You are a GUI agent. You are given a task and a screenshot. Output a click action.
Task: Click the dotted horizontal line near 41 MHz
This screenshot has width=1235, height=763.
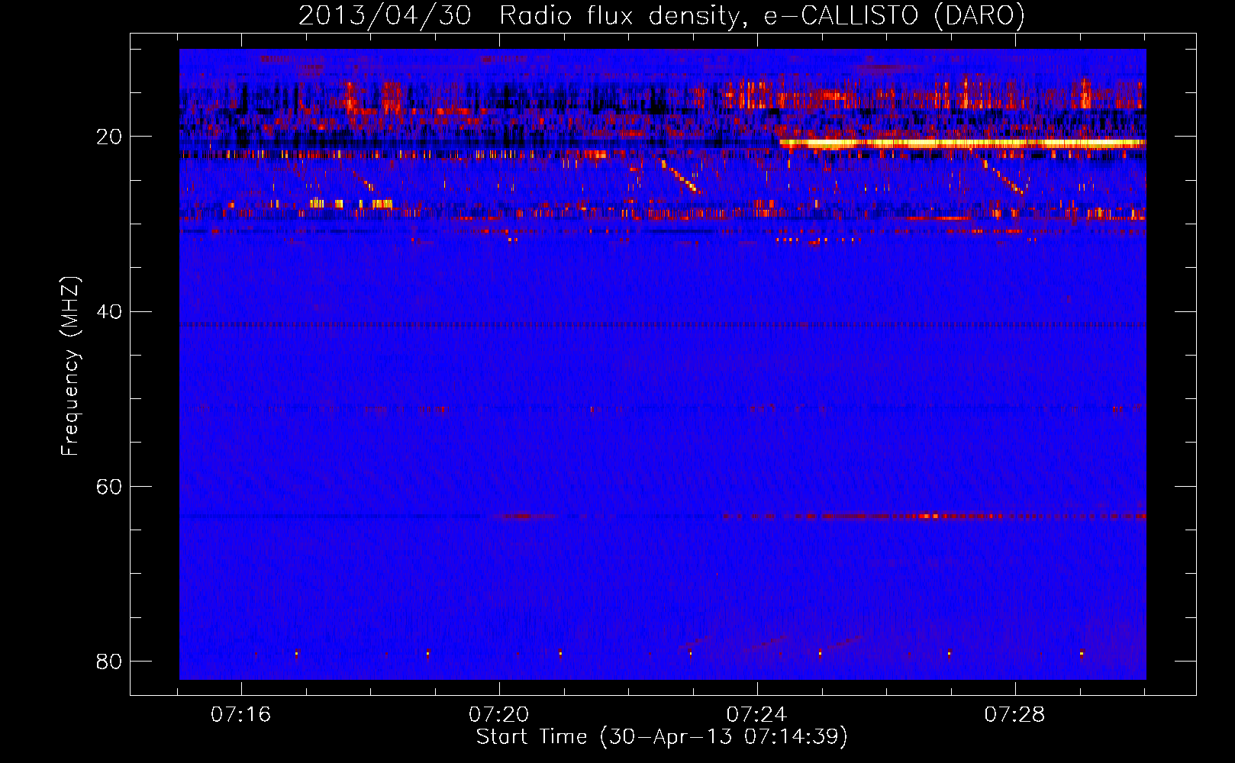(x=663, y=325)
